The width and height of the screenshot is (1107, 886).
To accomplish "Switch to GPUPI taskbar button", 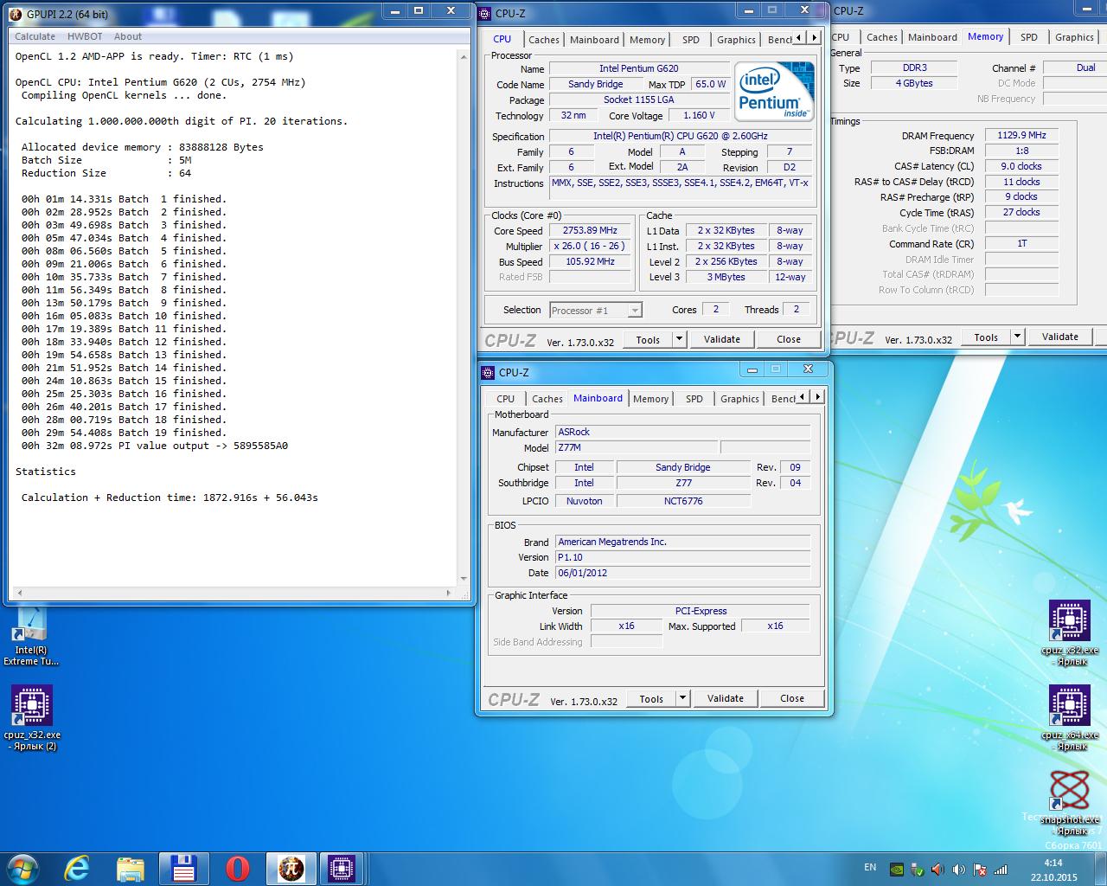I will (291, 868).
